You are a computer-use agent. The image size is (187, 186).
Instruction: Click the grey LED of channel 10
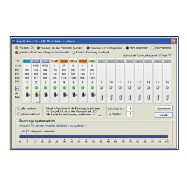[x=111, y=88]
